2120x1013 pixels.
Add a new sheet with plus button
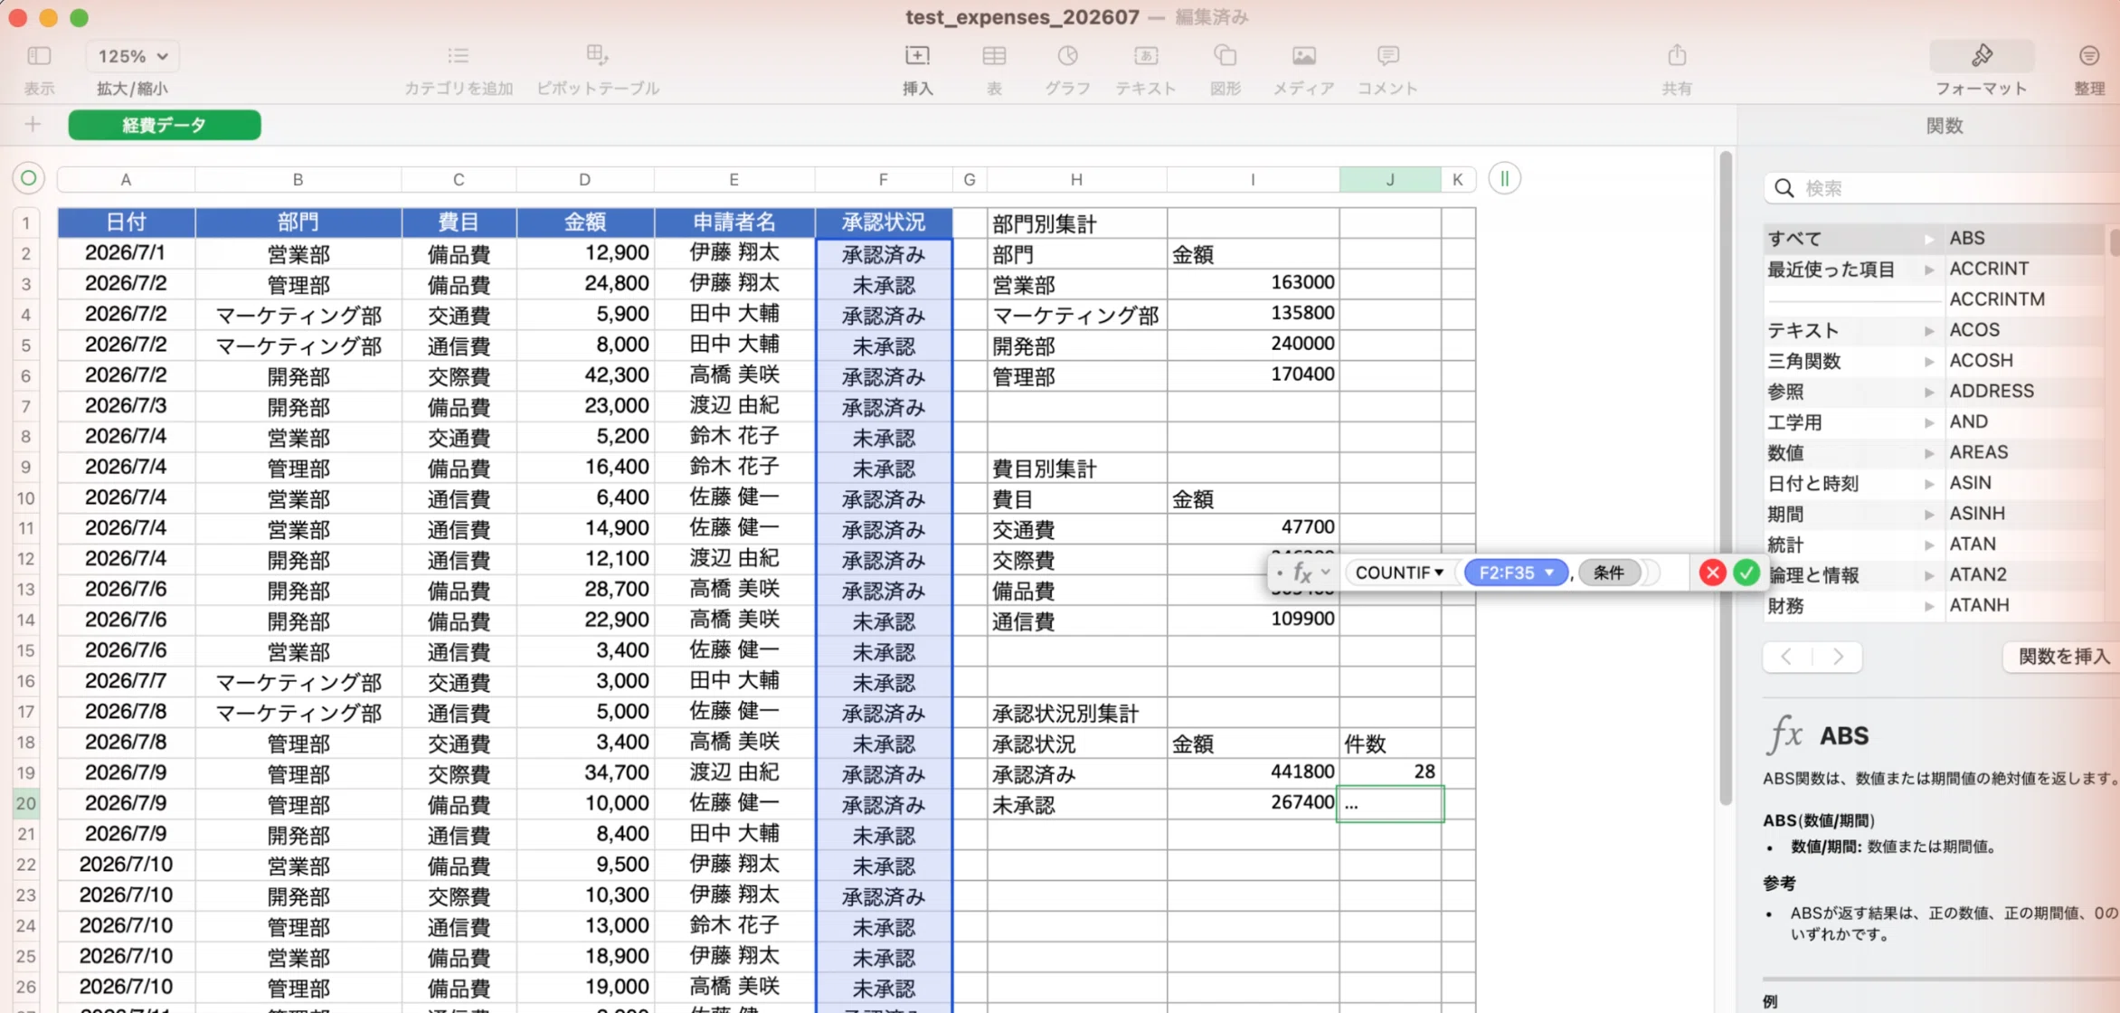[33, 125]
